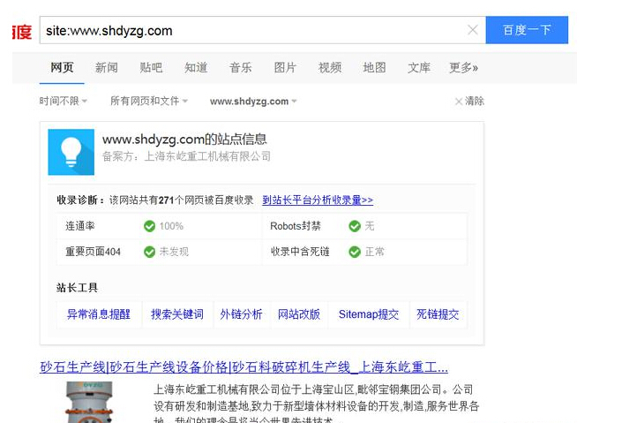The height and width of the screenshot is (423, 637).
Task: Click green checkmark beside 正常
Action: click(355, 252)
